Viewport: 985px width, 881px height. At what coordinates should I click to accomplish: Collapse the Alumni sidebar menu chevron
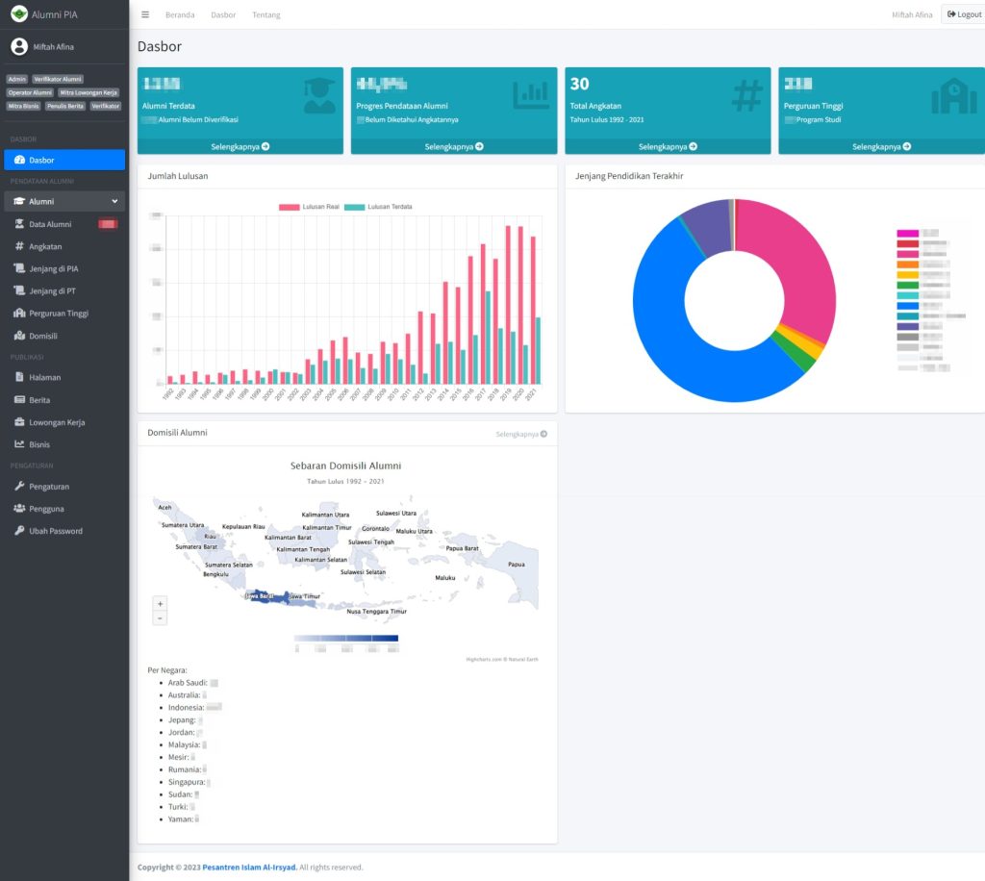point(114,201)
